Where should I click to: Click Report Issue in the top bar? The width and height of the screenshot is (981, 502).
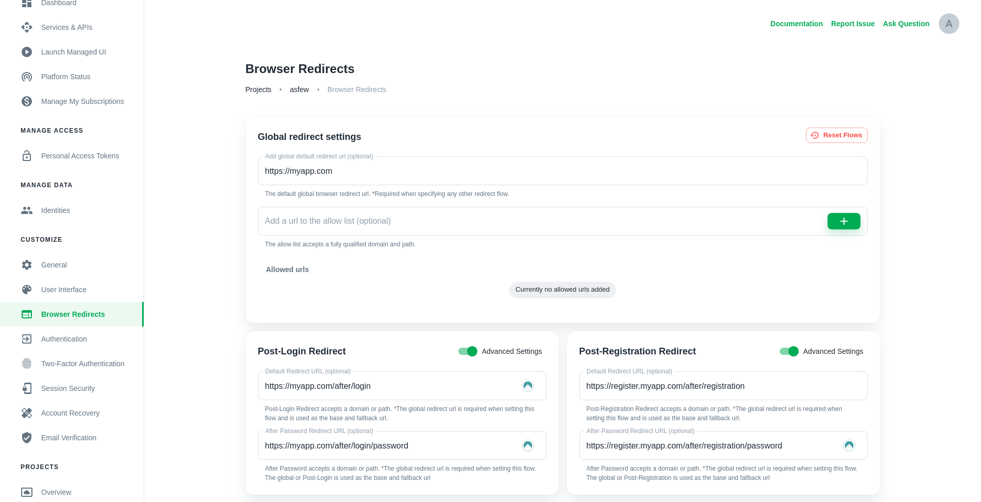(x=852, y=24)
